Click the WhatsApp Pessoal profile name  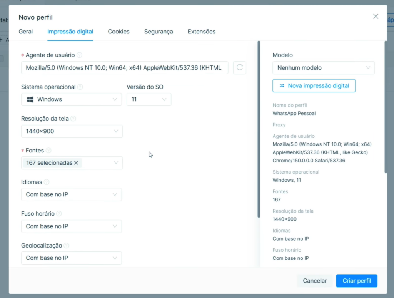coord(294,114)
